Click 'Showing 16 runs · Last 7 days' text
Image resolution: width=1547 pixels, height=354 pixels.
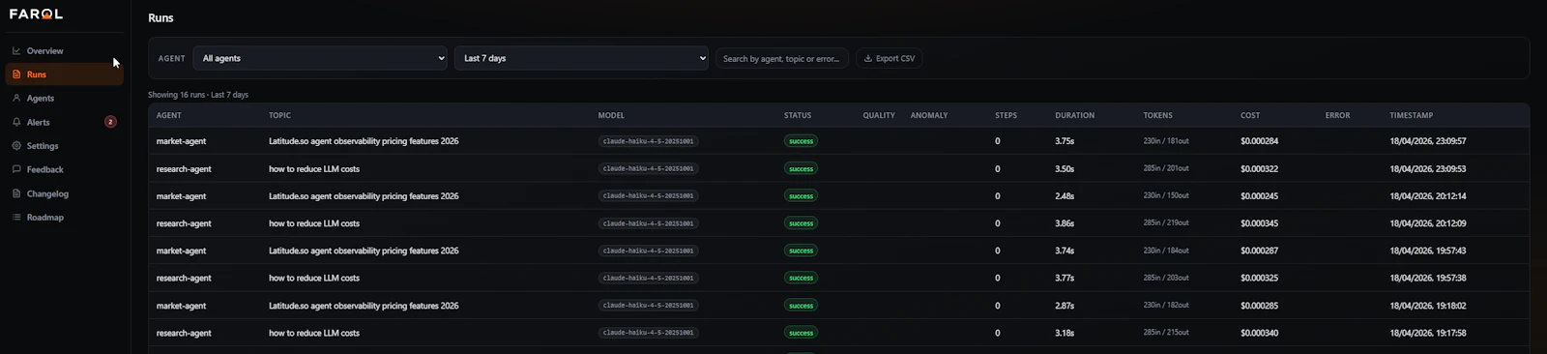[198, 95]
